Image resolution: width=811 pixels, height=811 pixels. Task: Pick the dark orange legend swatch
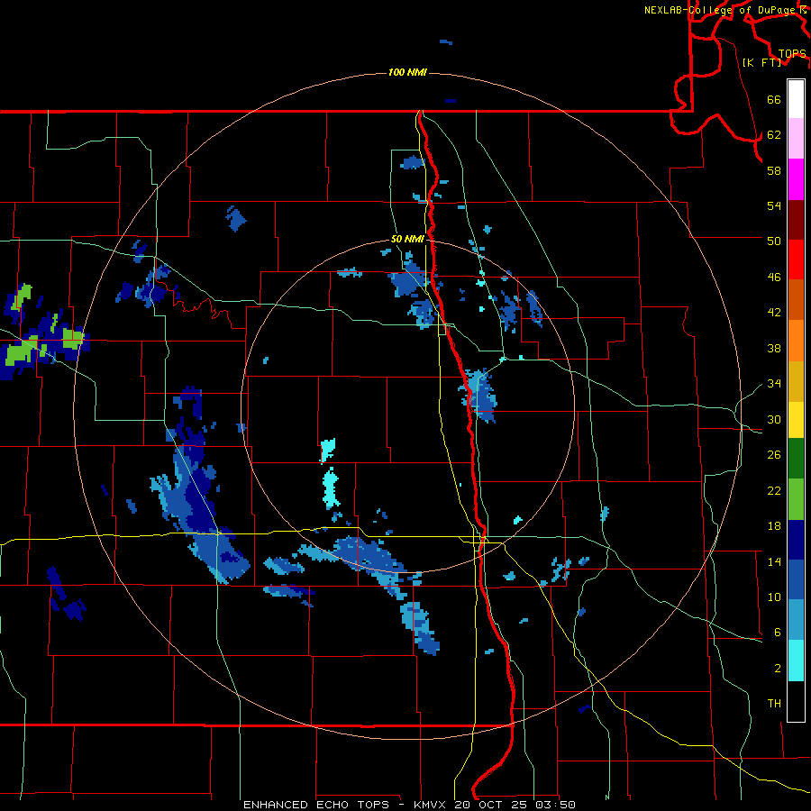(x=796, y=299)
